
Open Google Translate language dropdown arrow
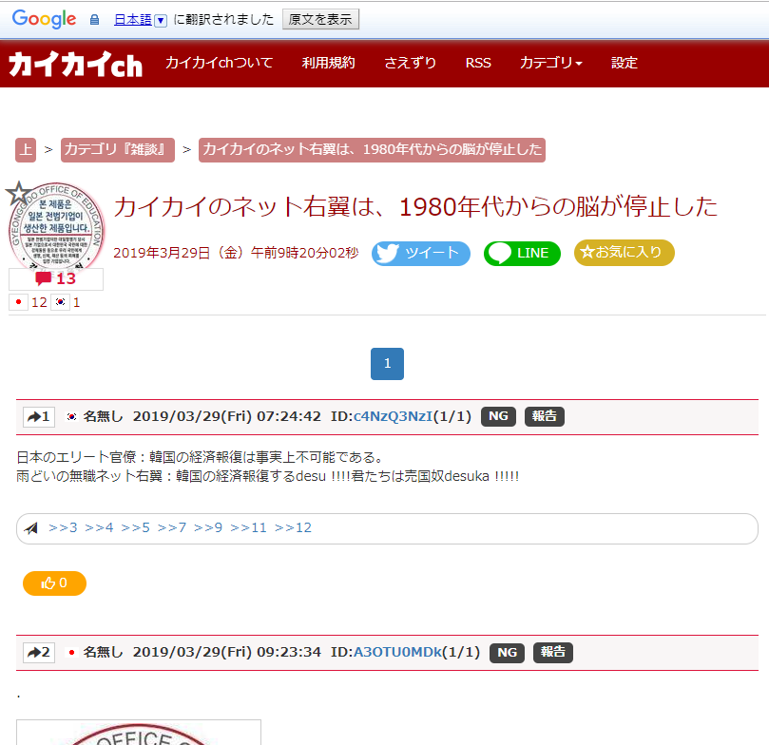pos(161,20)
